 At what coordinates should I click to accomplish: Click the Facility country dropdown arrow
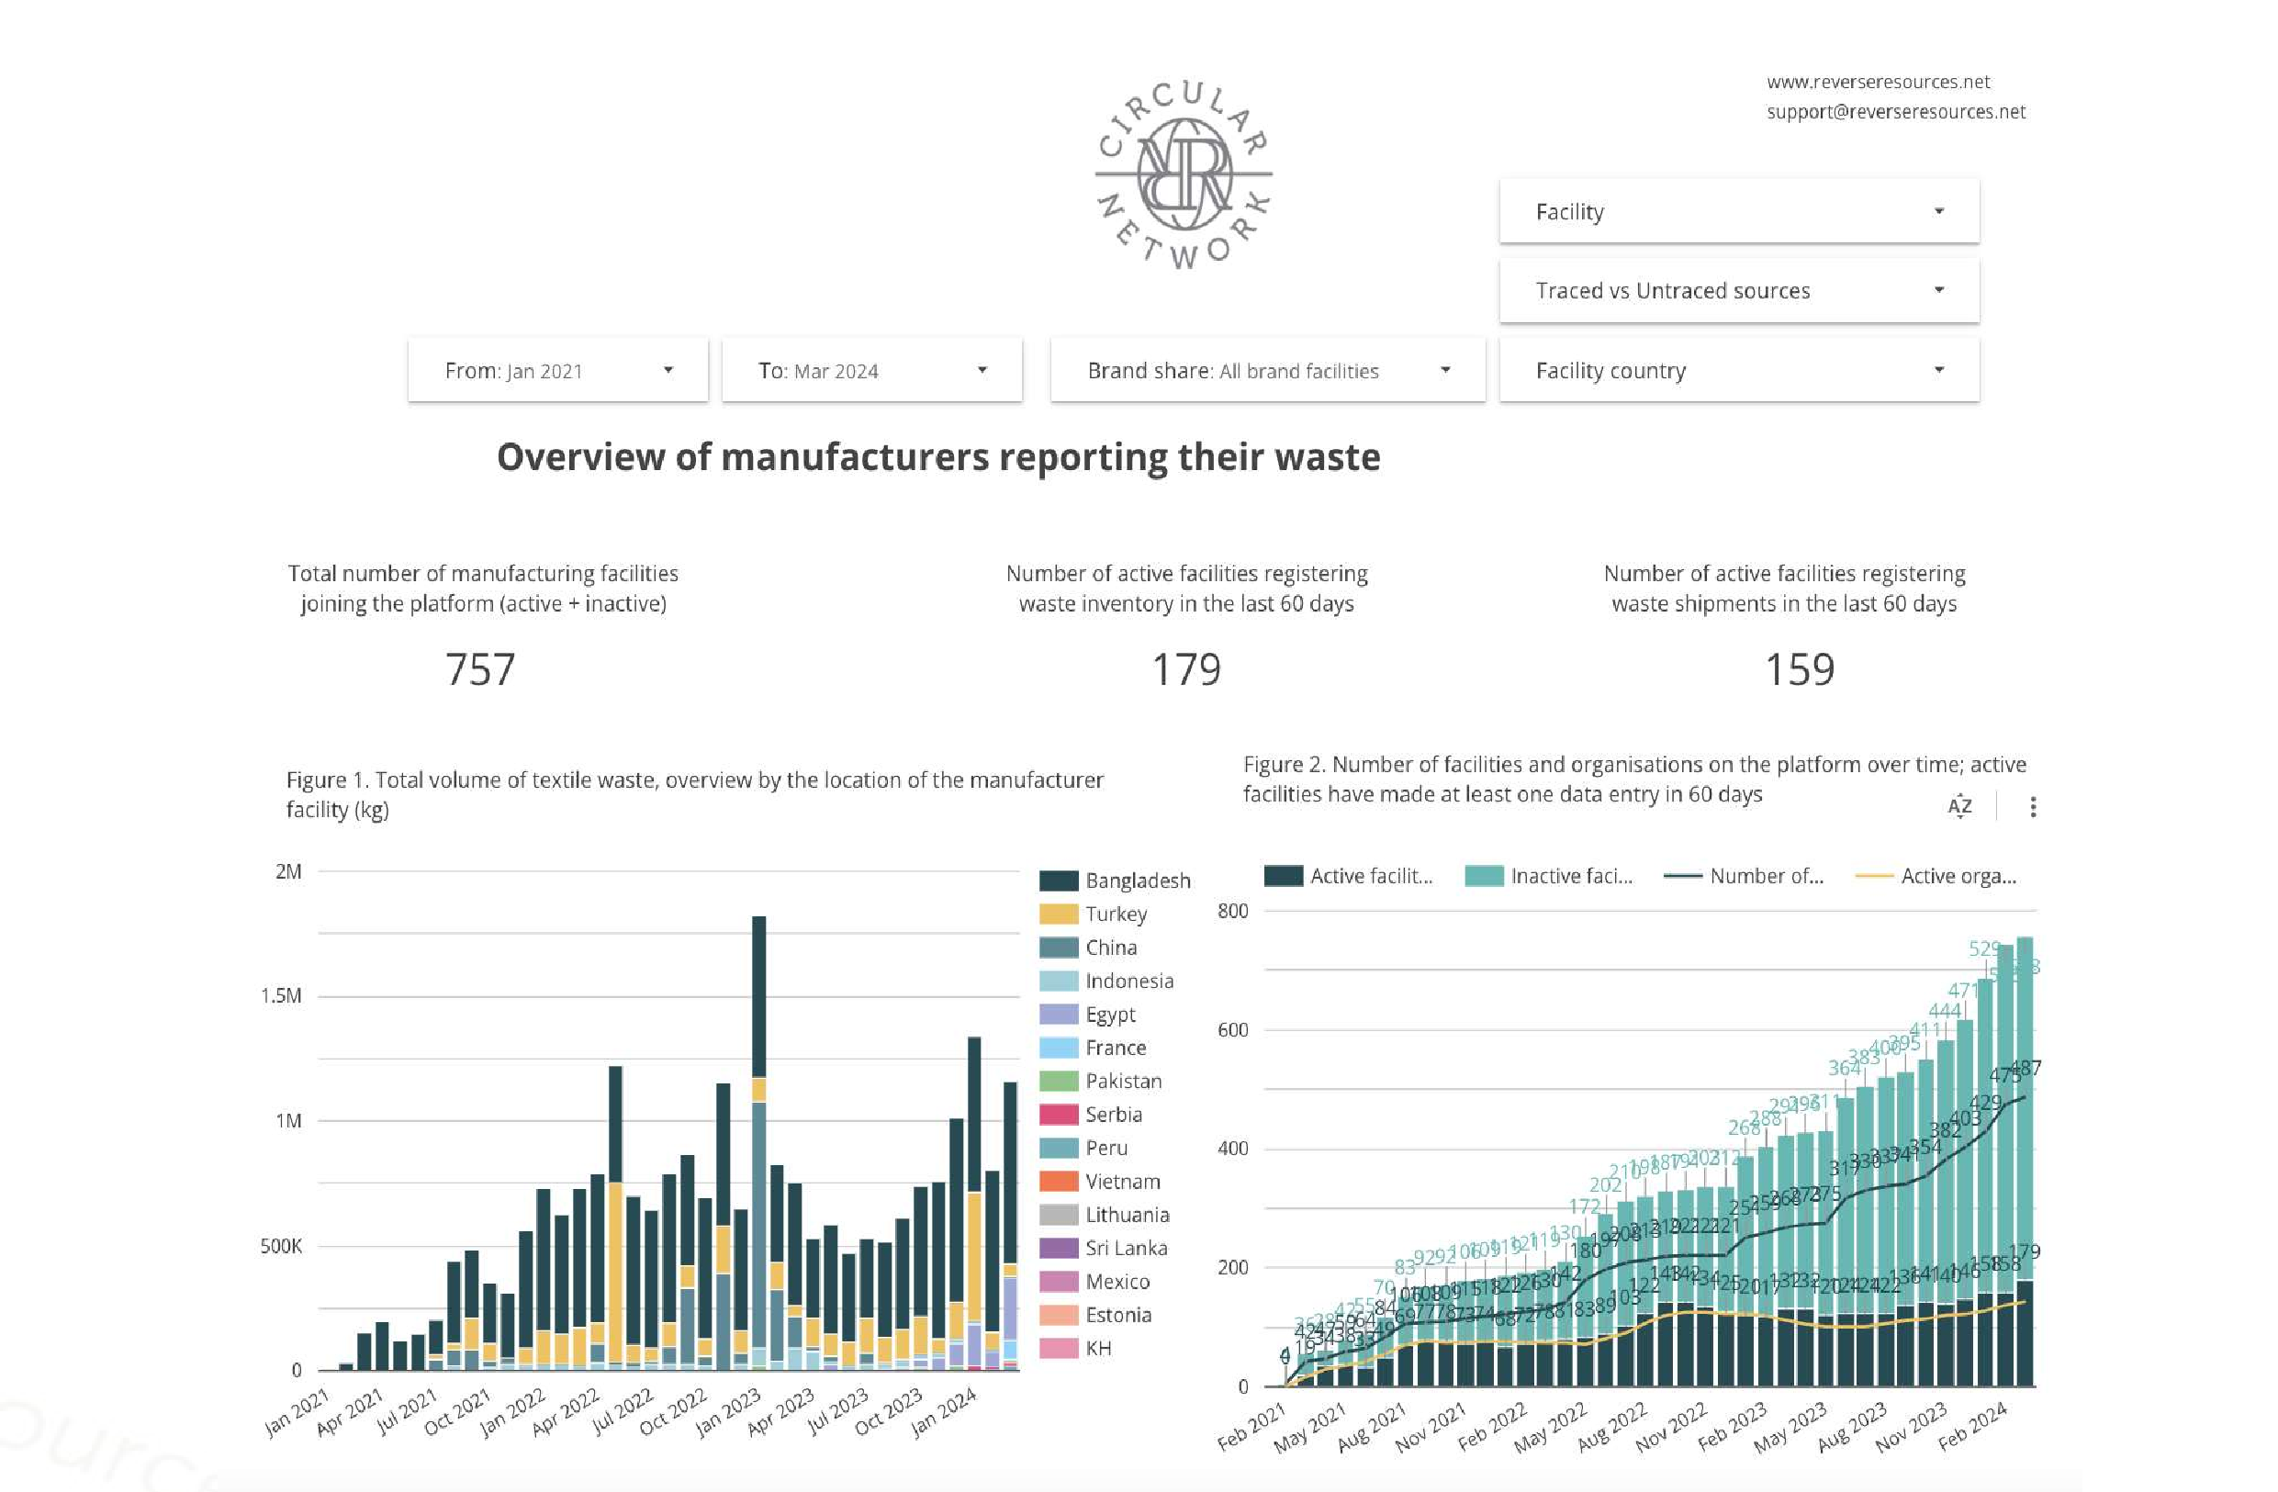pos(1938,370)
